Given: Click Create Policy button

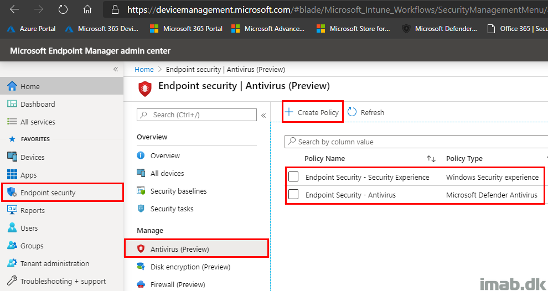Looking at the screenshot, I should click(312, 112).
